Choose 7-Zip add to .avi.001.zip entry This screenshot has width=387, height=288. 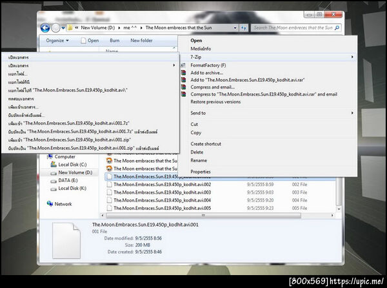click(x=90, y=139)
